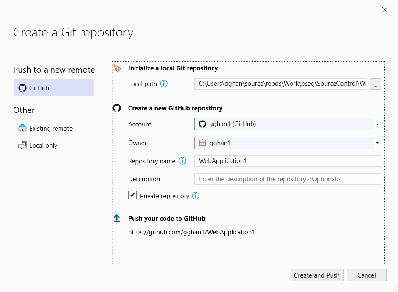Open the Account dropdown
This screenshot has width=398, height=292.
coord(377,124)
